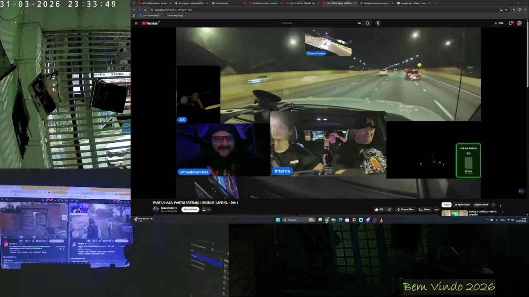Viewport: 529px width, 297px height.
Task: Click the Windows taskbar Pesquisar search box
Action: [298, 220]
